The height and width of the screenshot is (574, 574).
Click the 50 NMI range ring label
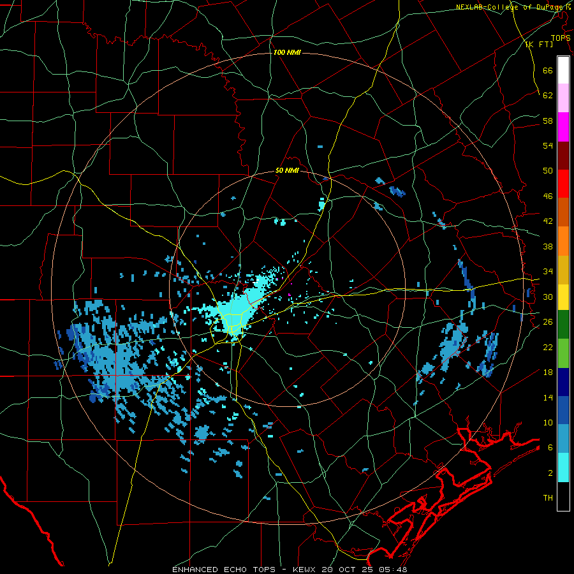(x=287, y=170)
